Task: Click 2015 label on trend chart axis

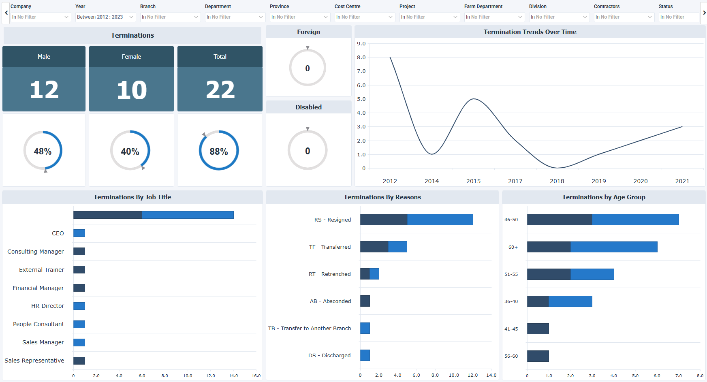Action: [473, 181]
